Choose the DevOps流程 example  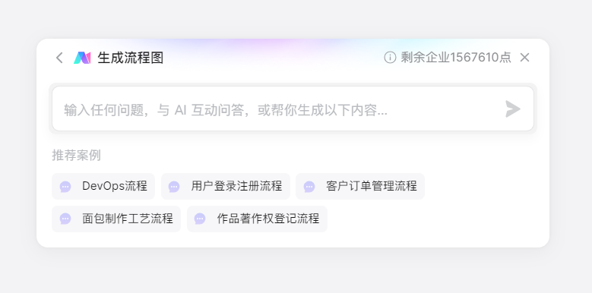pos(103,186)
